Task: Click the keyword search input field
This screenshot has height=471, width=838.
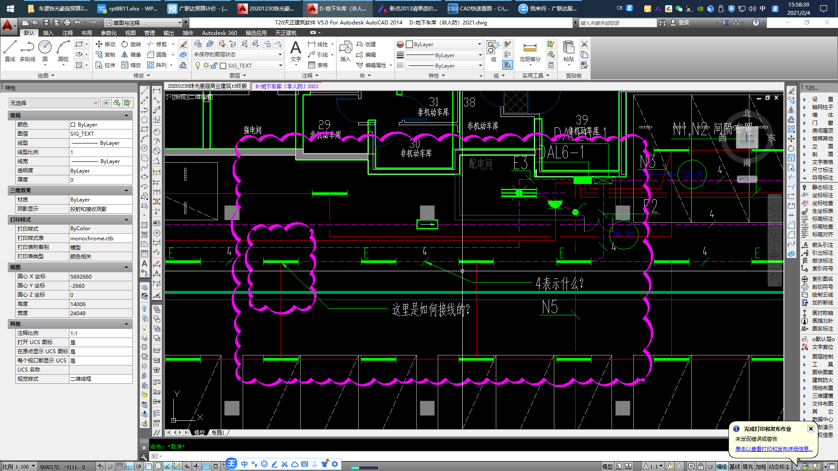Action: click(617, 23)
